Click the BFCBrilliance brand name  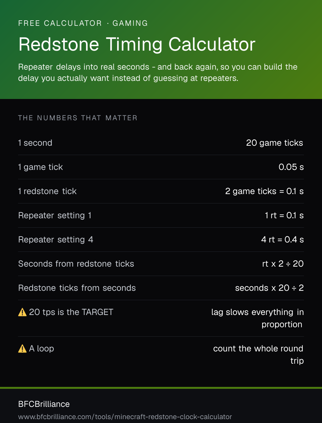[44, 404]
